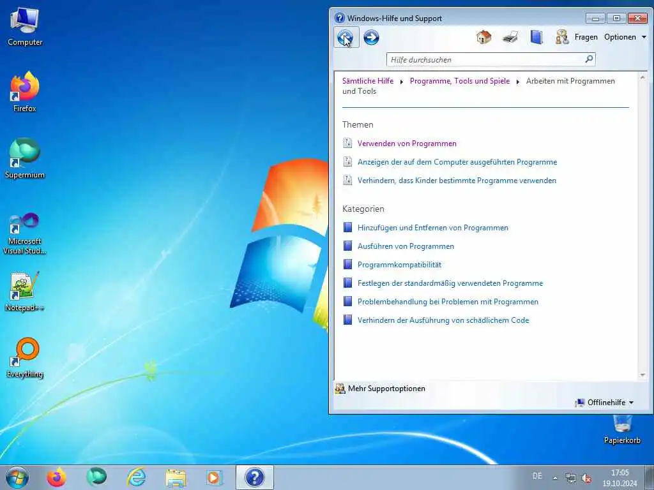Image resolution: width=654 pixels, height=490 pixels.
Task: Click the Help and Support taskbar button
Action: click(254, 477)
